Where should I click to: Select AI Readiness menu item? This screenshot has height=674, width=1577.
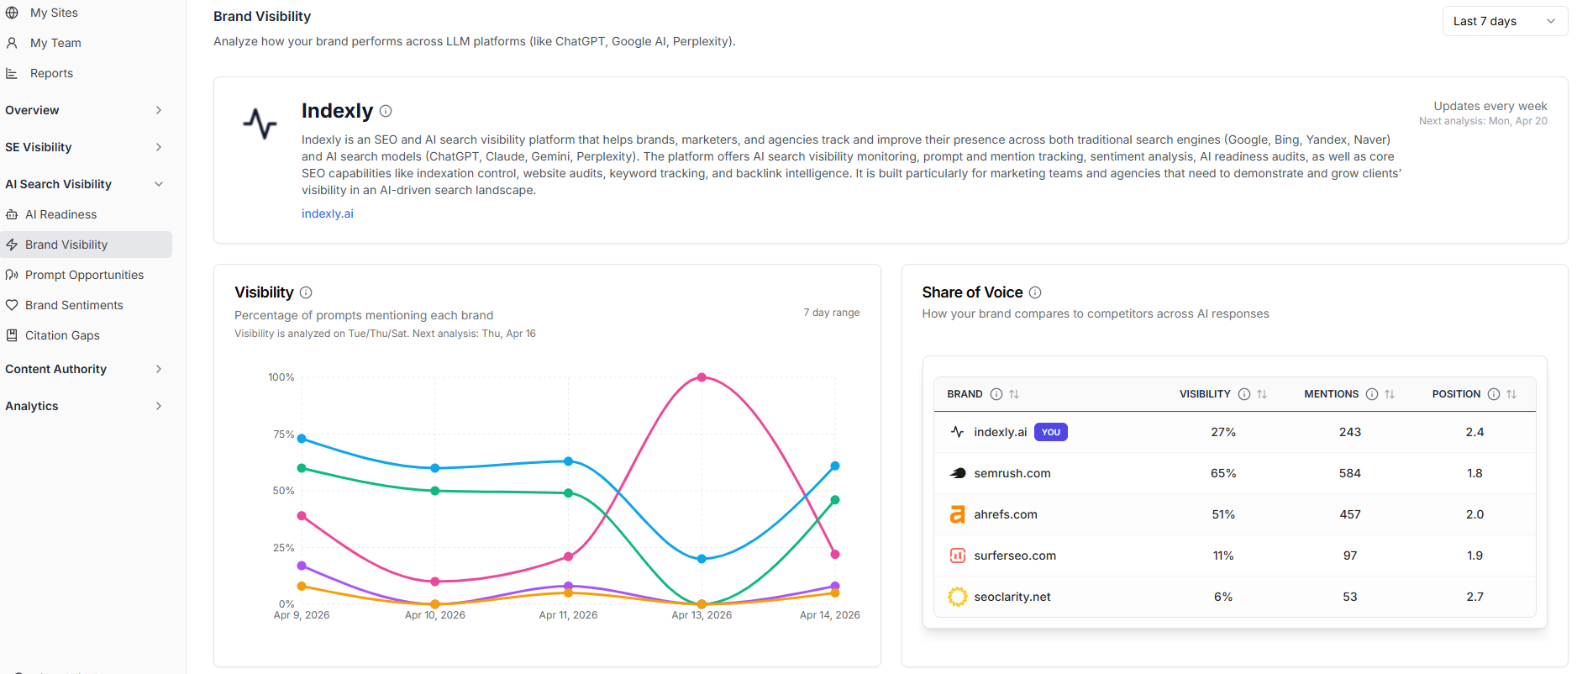coord(60,214)
